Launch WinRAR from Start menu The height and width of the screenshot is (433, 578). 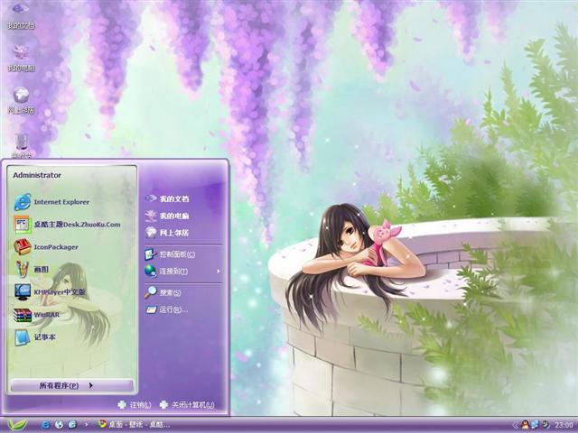(37, 315)
